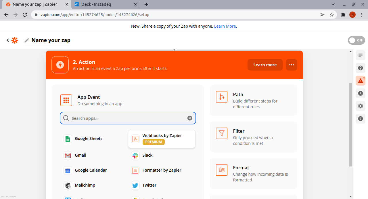
Task: Click the browser back button
Action: (6, 15)
